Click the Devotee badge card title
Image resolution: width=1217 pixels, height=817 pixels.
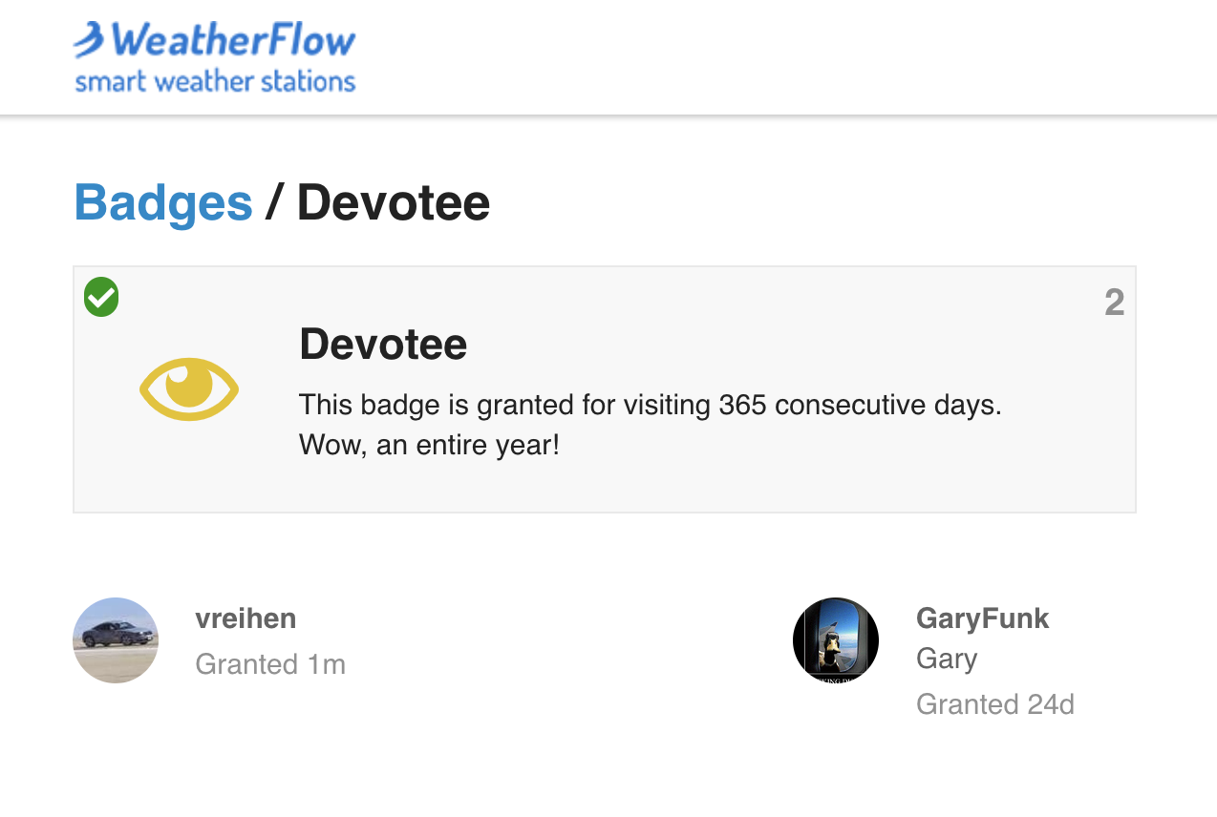tap(383, 344)
